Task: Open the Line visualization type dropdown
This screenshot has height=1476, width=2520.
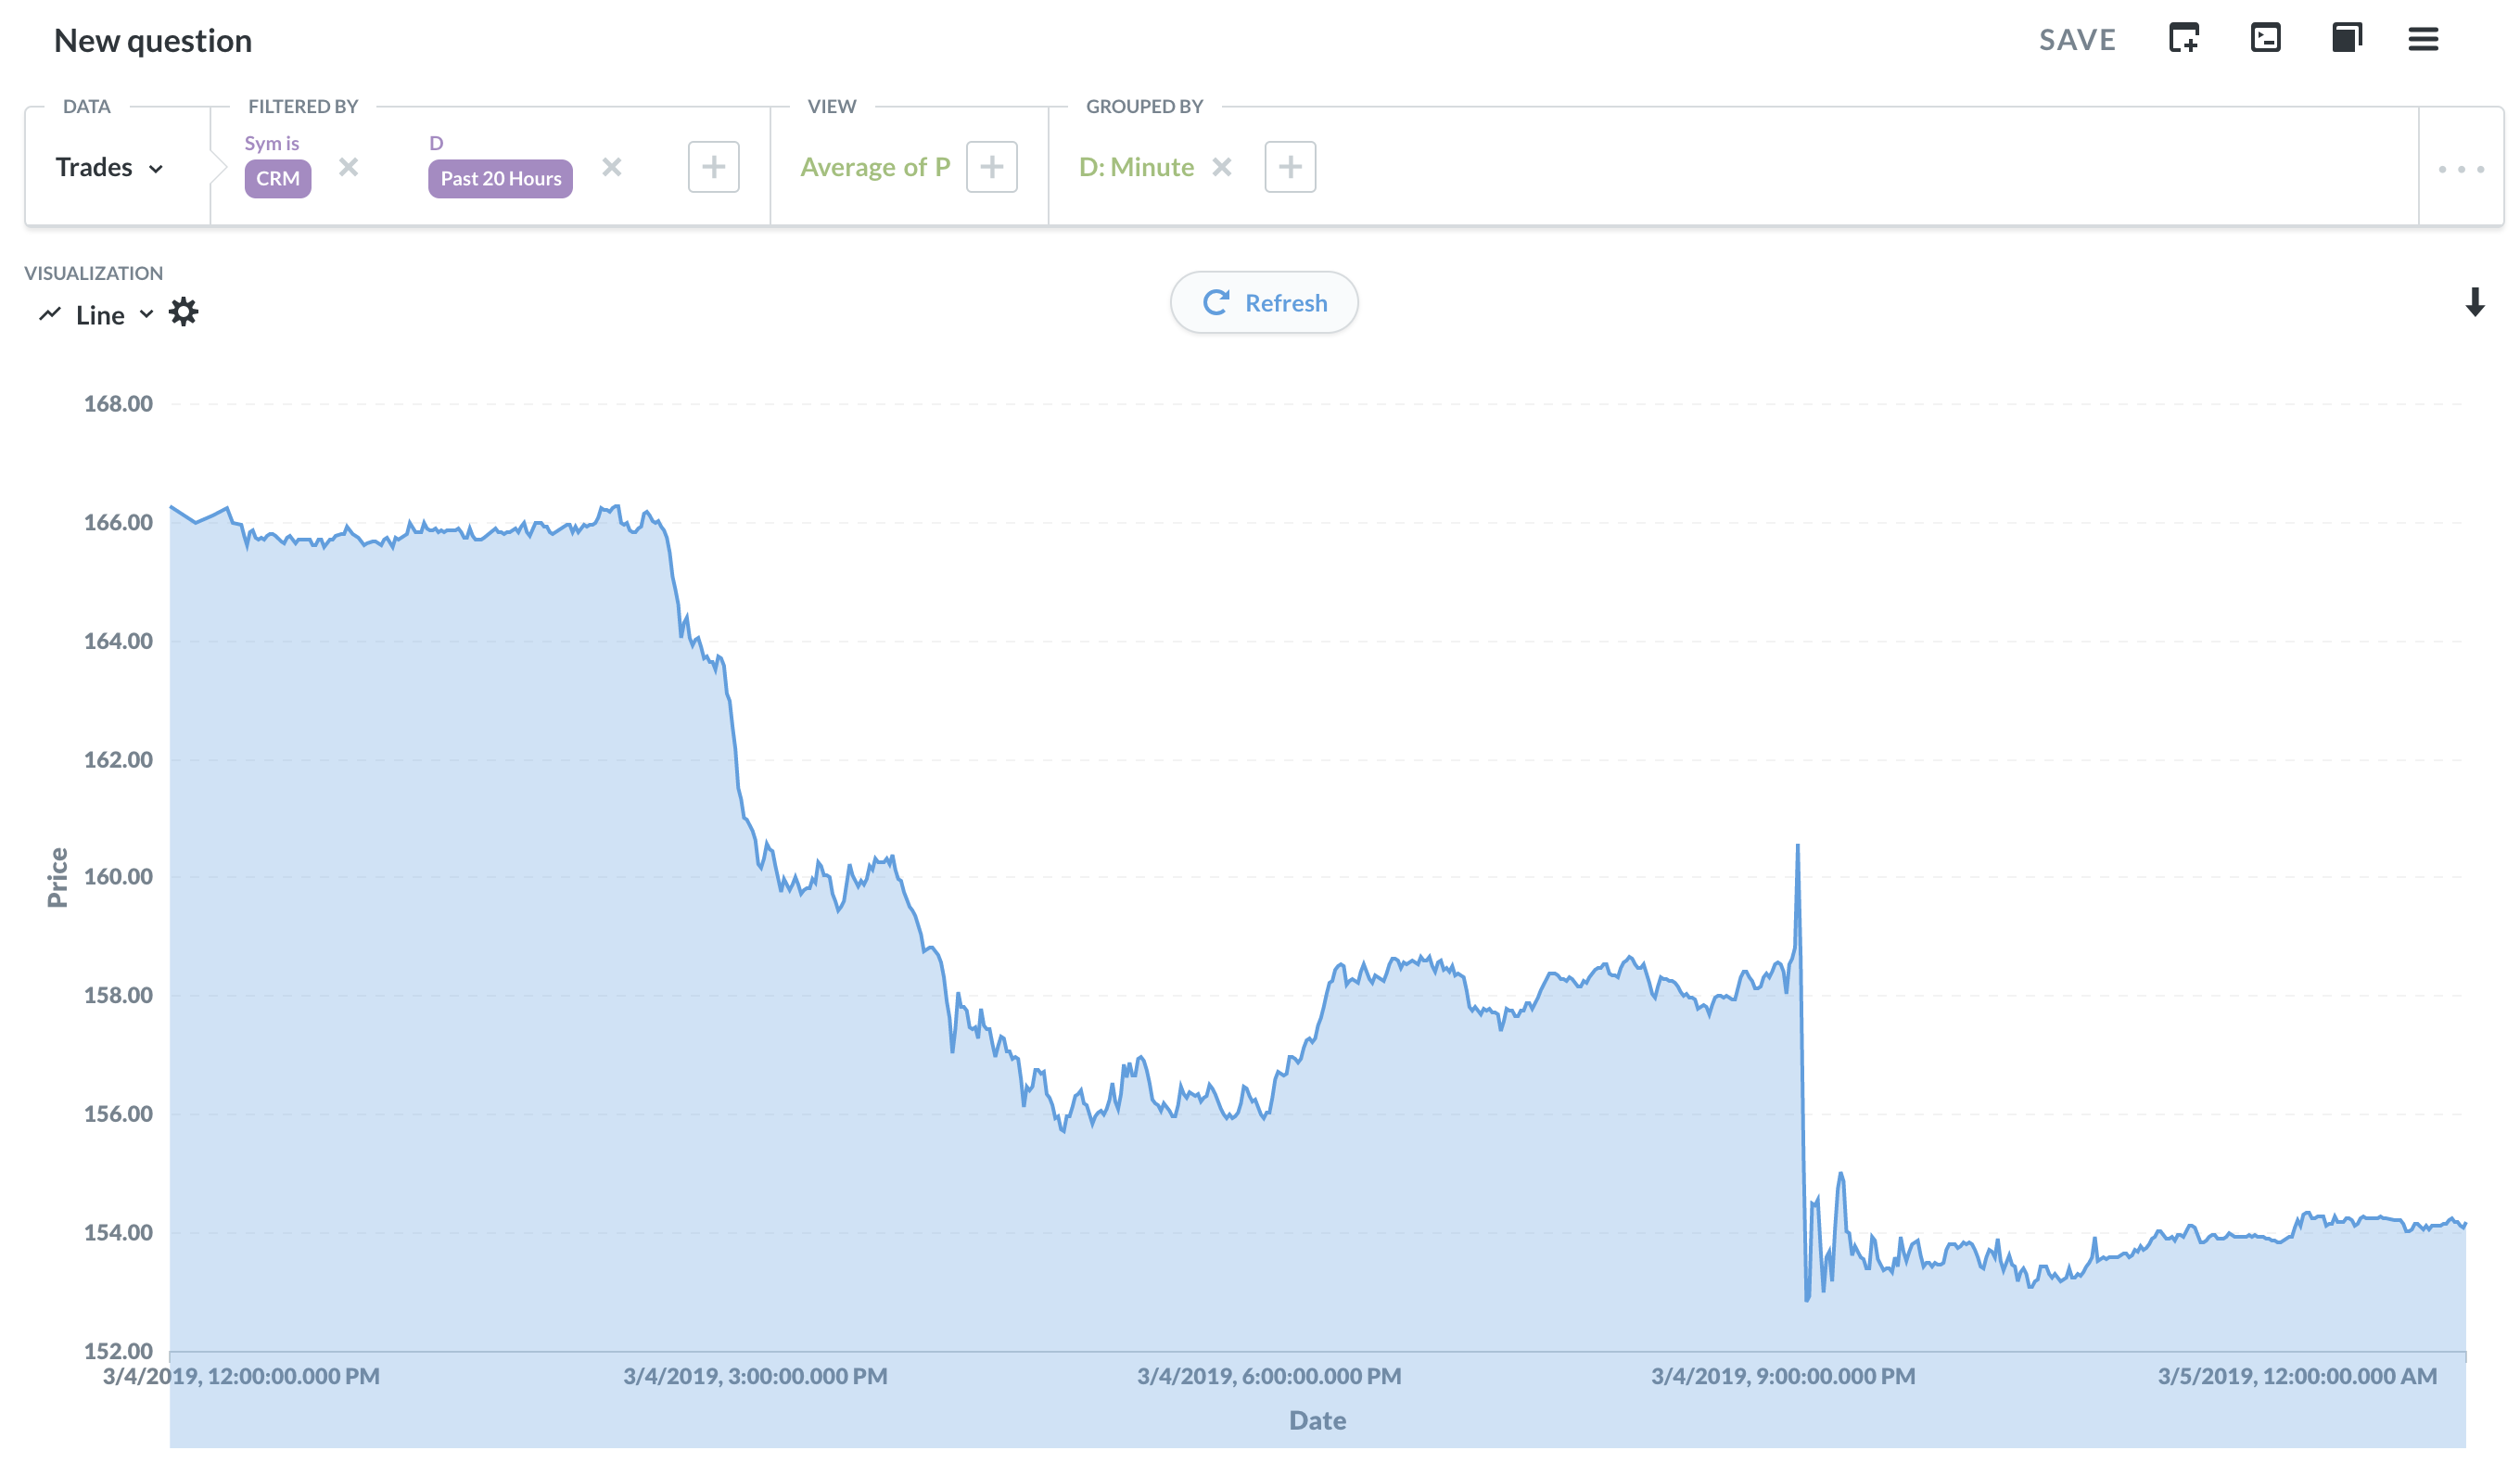Action: click(x=97, y=315)
